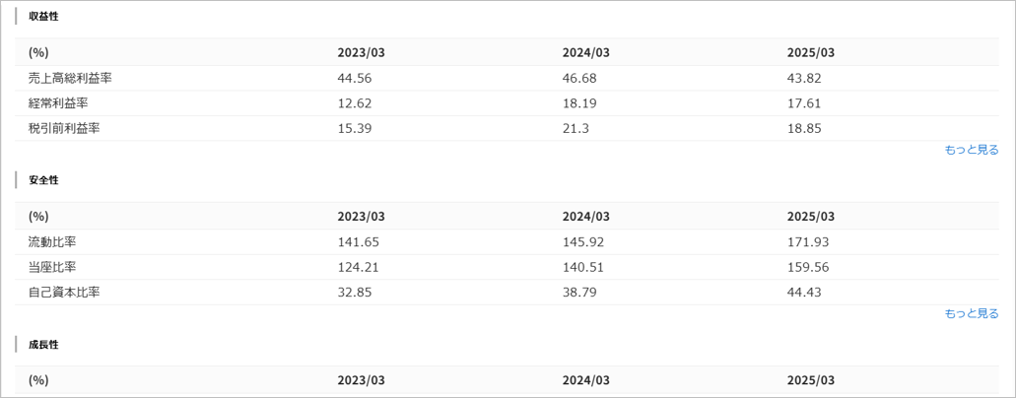Viewport: 1016px width, 398px height.
Task: Click 2023/03 column header in 収益性 table
Action: (x=361, y=53)
